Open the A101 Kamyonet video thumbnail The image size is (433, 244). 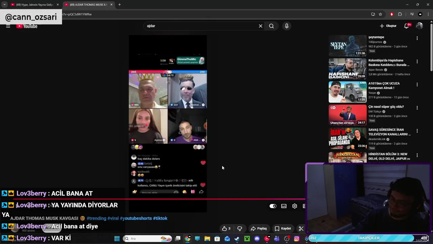[347, 92]
